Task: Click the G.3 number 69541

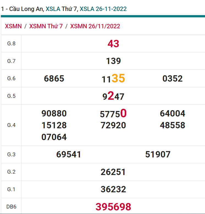Action: coord(69,154)
